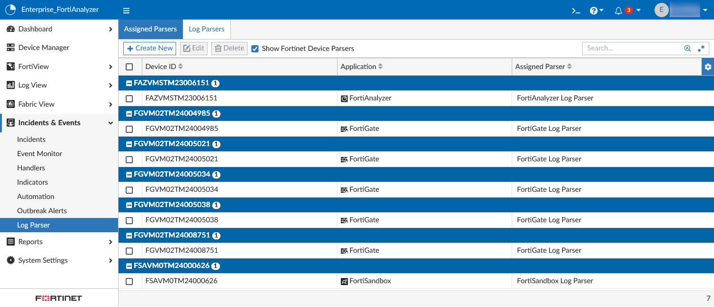The height and width of the screenshot is (307, 714).
Task: Open Indicators in the sidebar
Action: click(x=32, y=182)
